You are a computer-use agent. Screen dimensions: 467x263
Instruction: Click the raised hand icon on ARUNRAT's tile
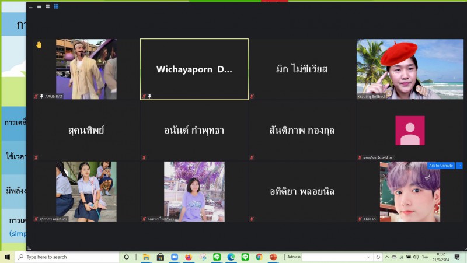tap(39, 45)
